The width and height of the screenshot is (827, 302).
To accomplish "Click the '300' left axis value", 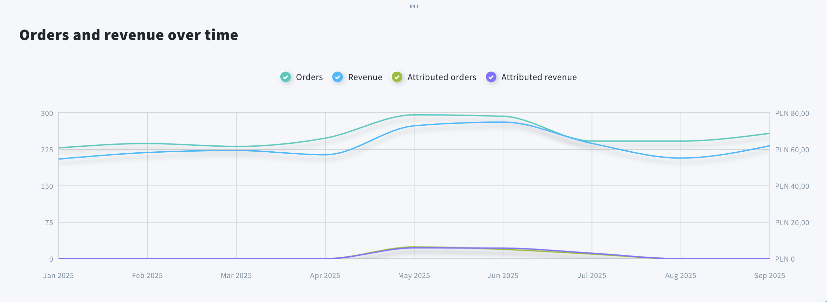I will pyautogui.click(x=47, y=114).
